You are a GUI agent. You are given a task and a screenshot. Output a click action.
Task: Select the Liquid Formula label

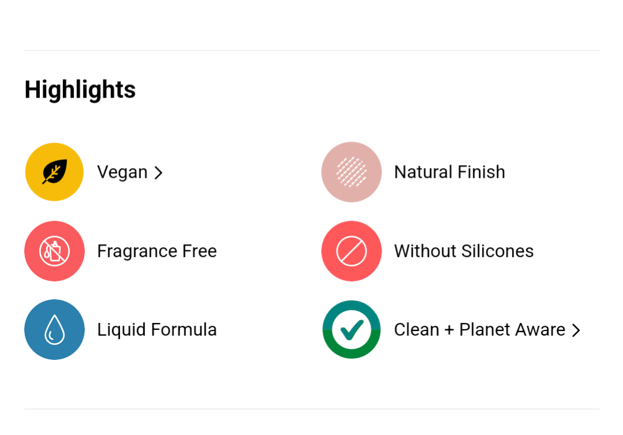pos(156,330)
